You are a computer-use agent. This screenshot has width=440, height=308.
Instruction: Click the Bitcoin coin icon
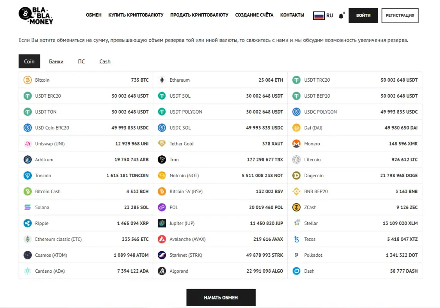tap(27, 80)
